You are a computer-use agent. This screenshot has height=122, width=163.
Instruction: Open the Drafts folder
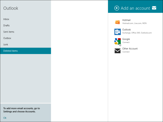[26, 25]
